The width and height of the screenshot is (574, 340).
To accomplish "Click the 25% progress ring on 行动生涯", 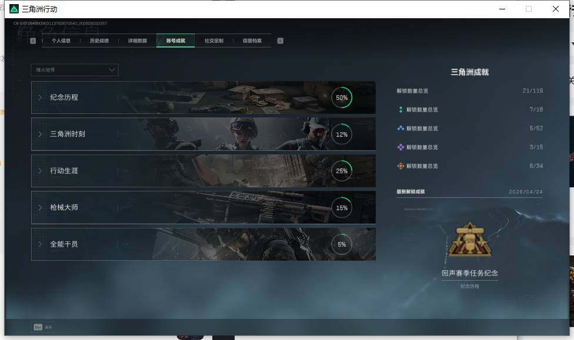I will coord(342,171).
